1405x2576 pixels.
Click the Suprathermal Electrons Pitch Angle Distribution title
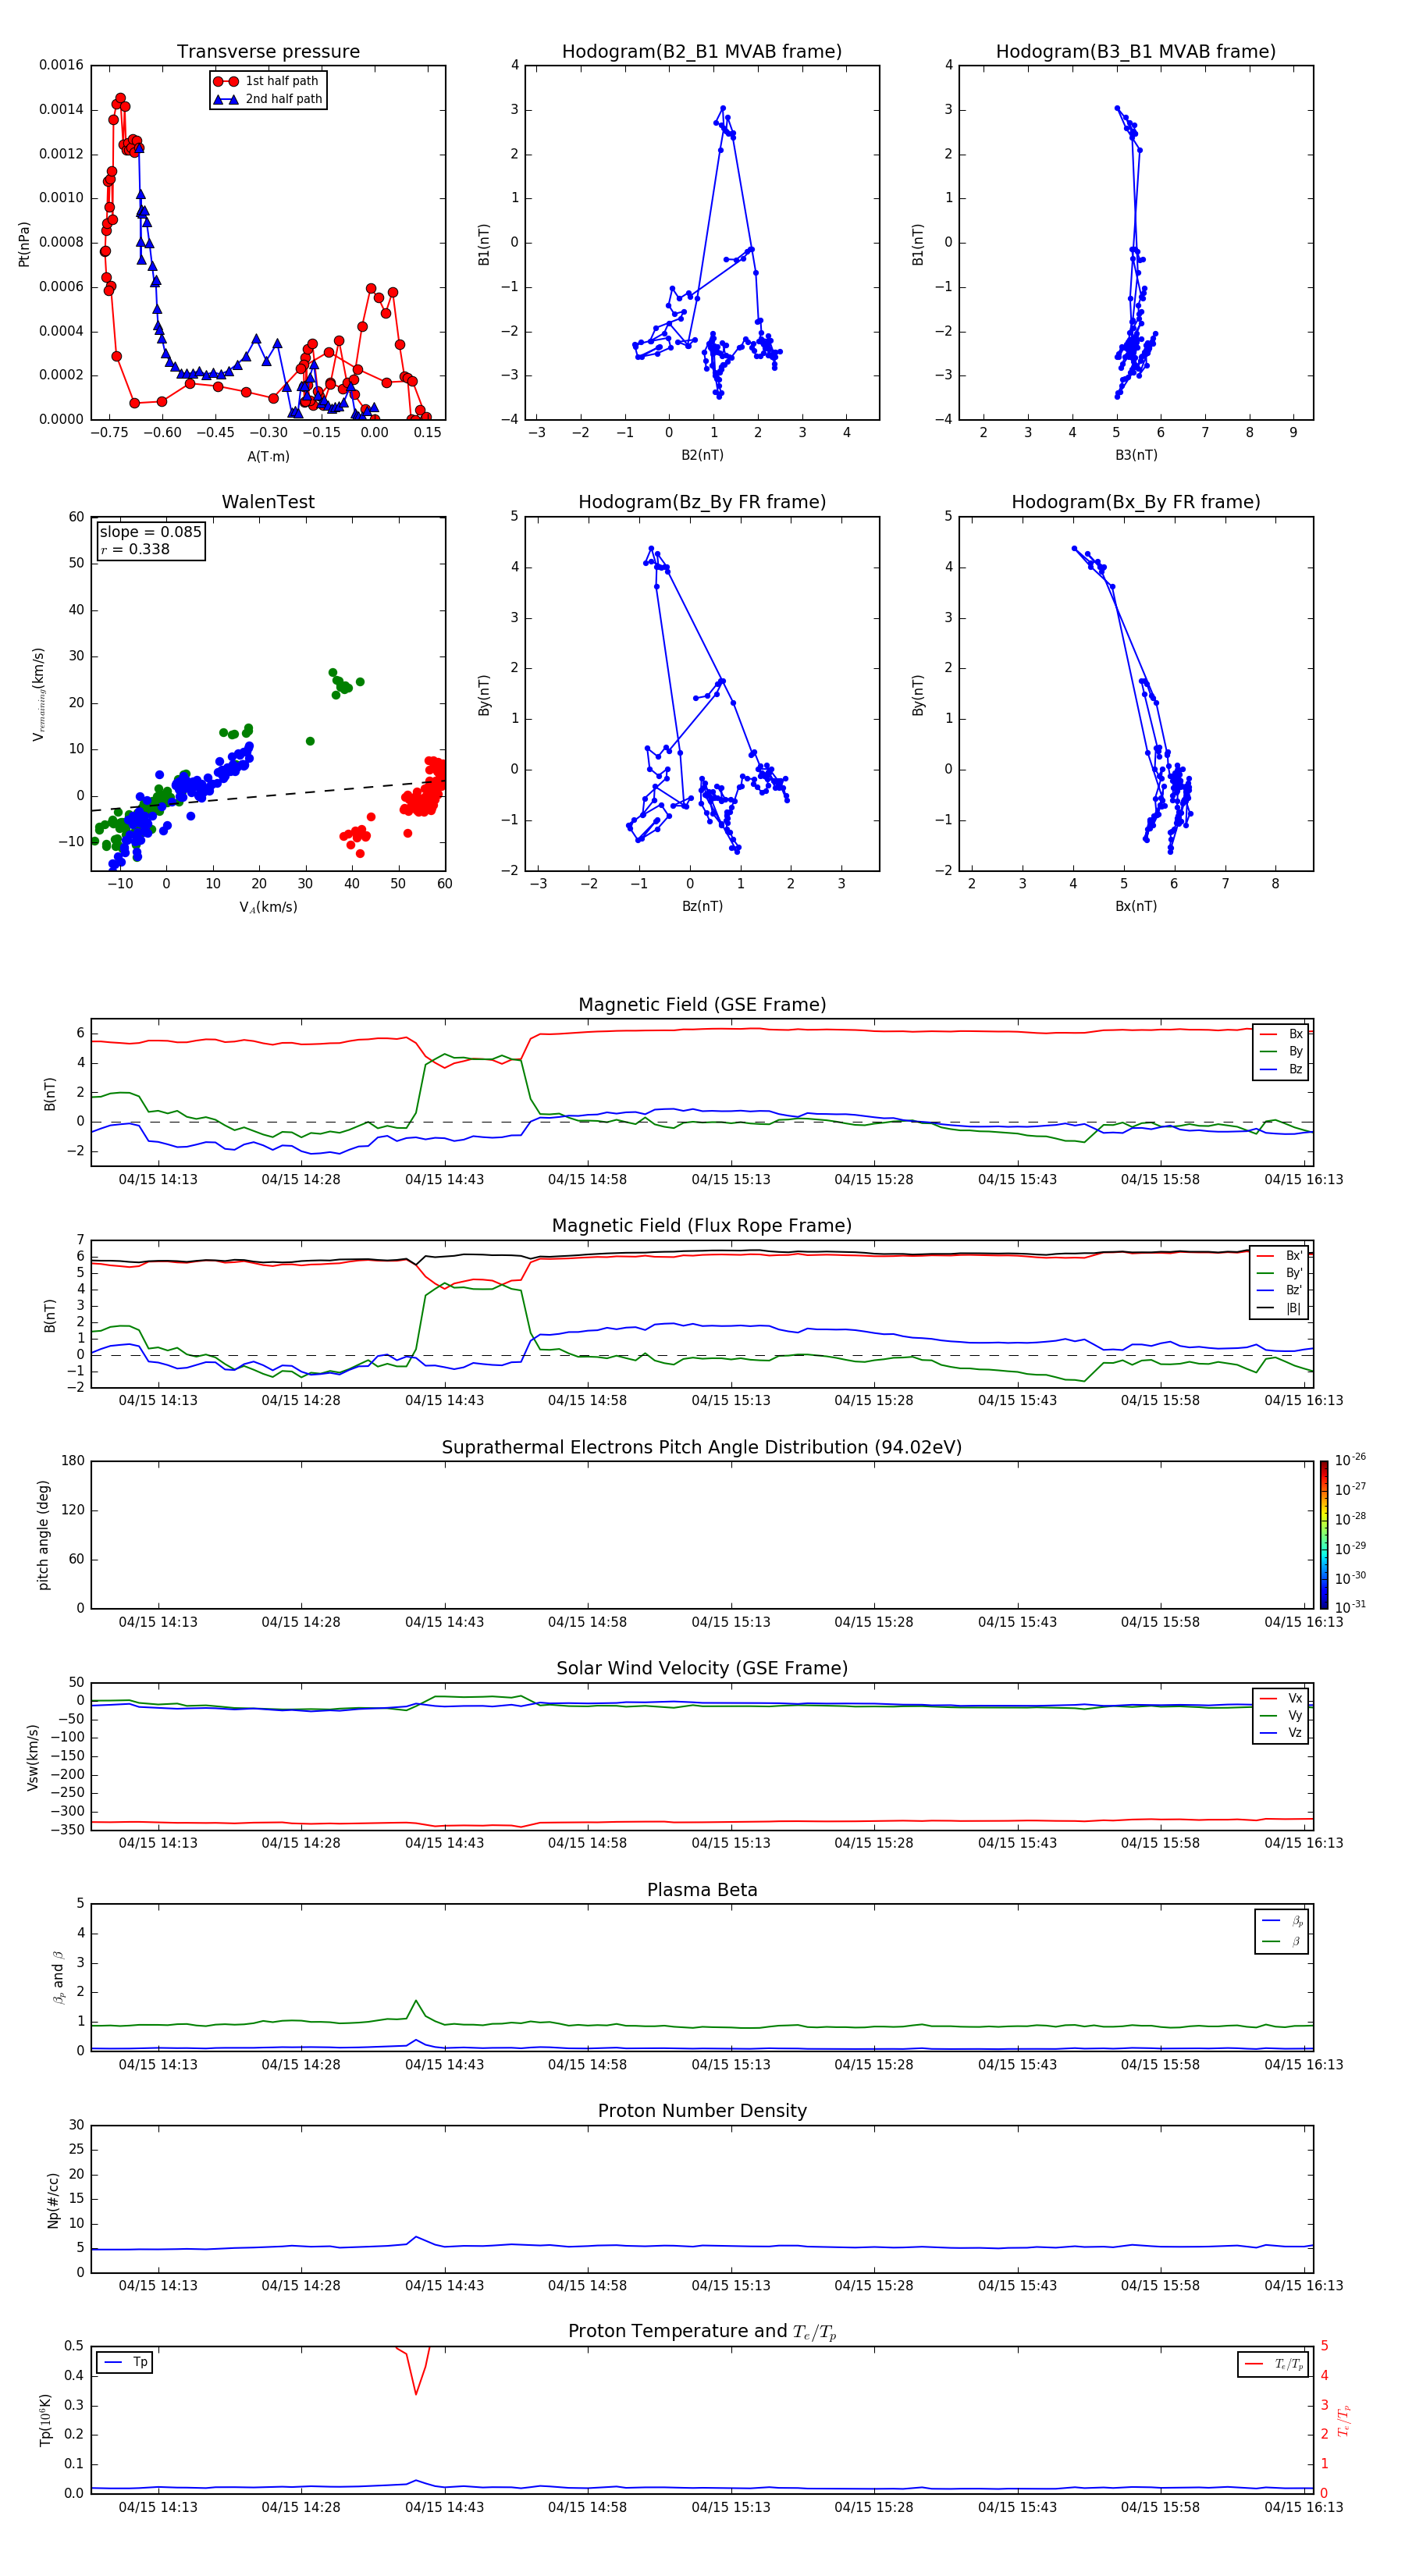tap(702, 1448)
